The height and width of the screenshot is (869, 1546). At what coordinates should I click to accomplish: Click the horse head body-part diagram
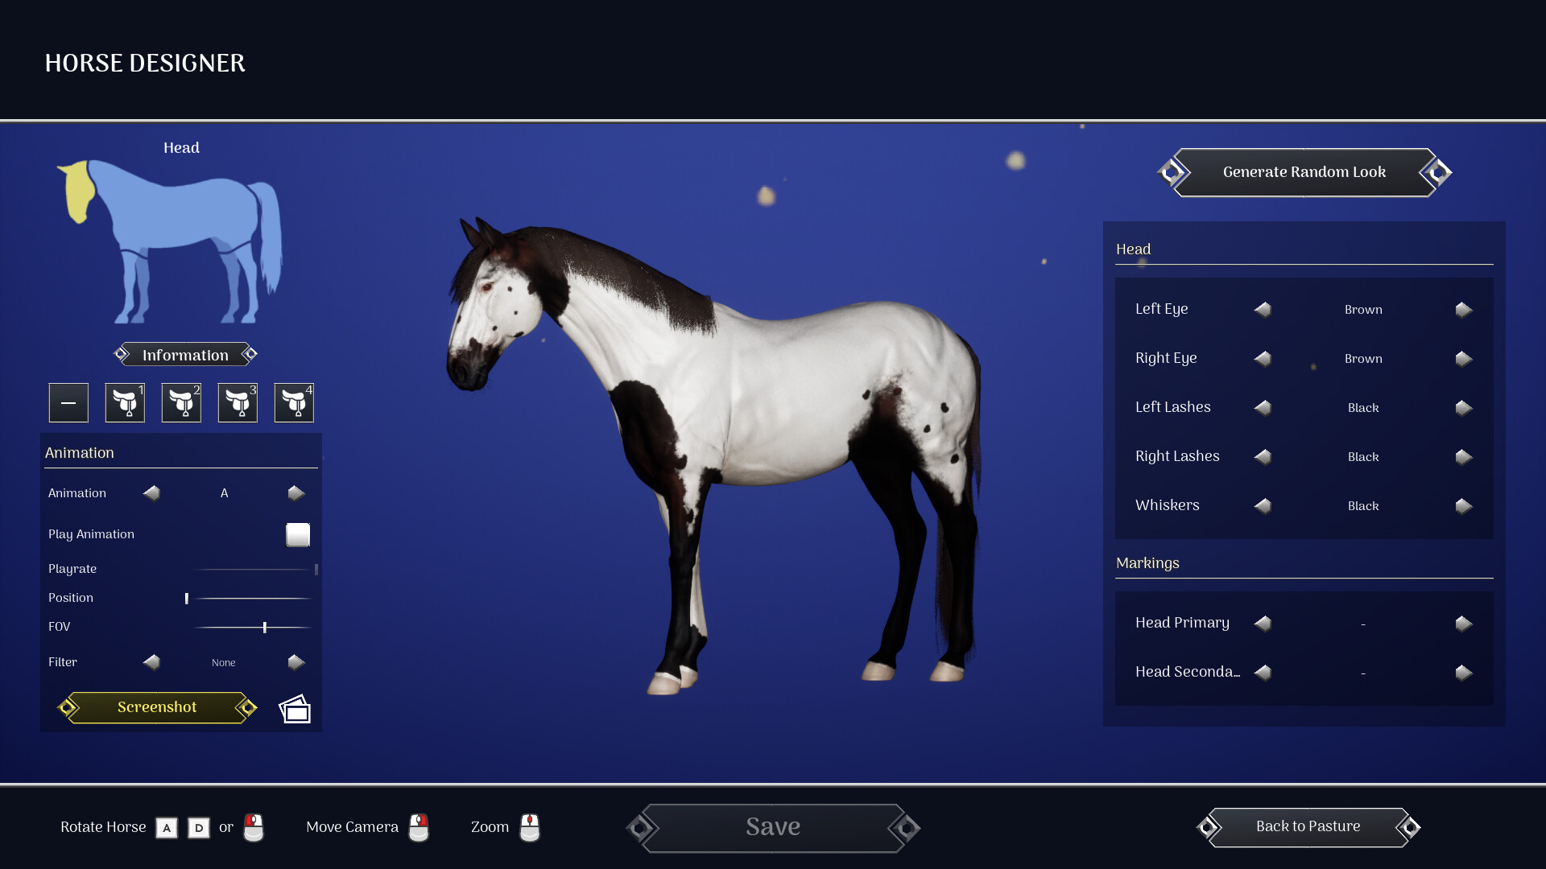[78, 192]
